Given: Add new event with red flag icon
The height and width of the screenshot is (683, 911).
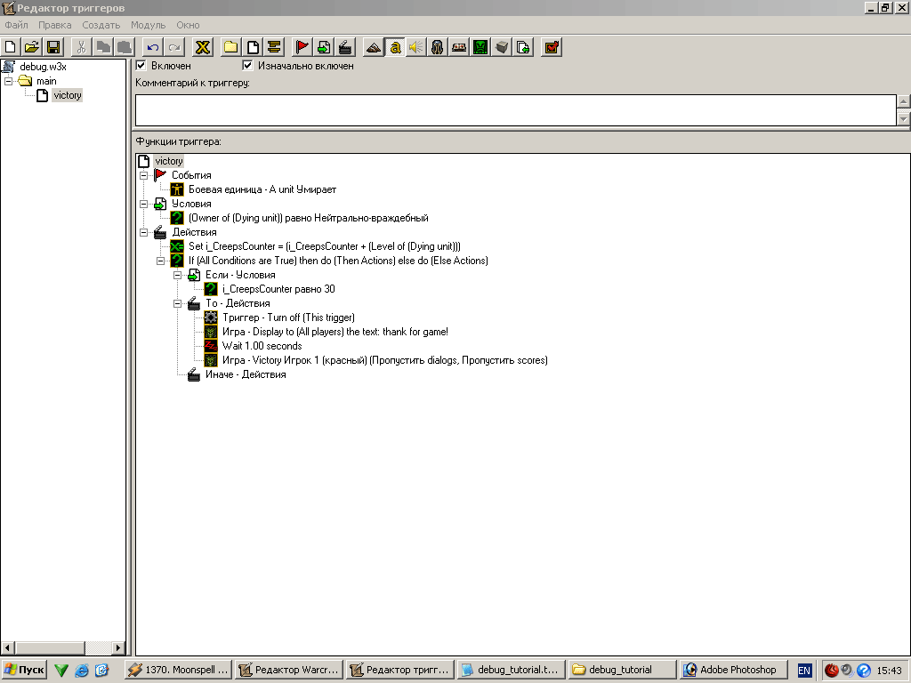Looking at the screenshot, I should [302, 47].
